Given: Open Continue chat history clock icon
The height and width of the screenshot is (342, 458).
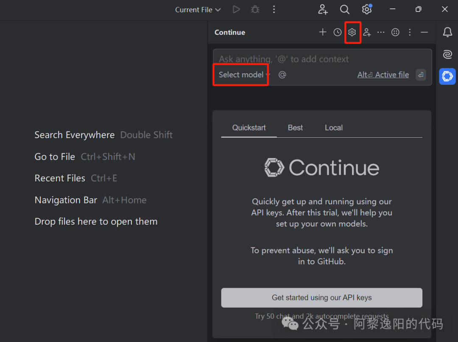Looking at the screenshot, I should click(x=338, y=32).
